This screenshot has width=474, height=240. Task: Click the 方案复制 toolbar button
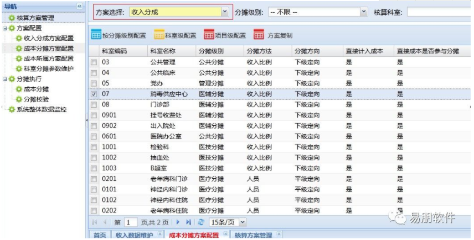tap(273, 35)
